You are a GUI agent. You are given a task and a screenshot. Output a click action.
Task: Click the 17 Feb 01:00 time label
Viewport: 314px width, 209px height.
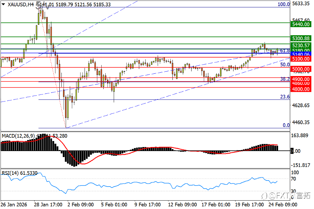[216, 205]
